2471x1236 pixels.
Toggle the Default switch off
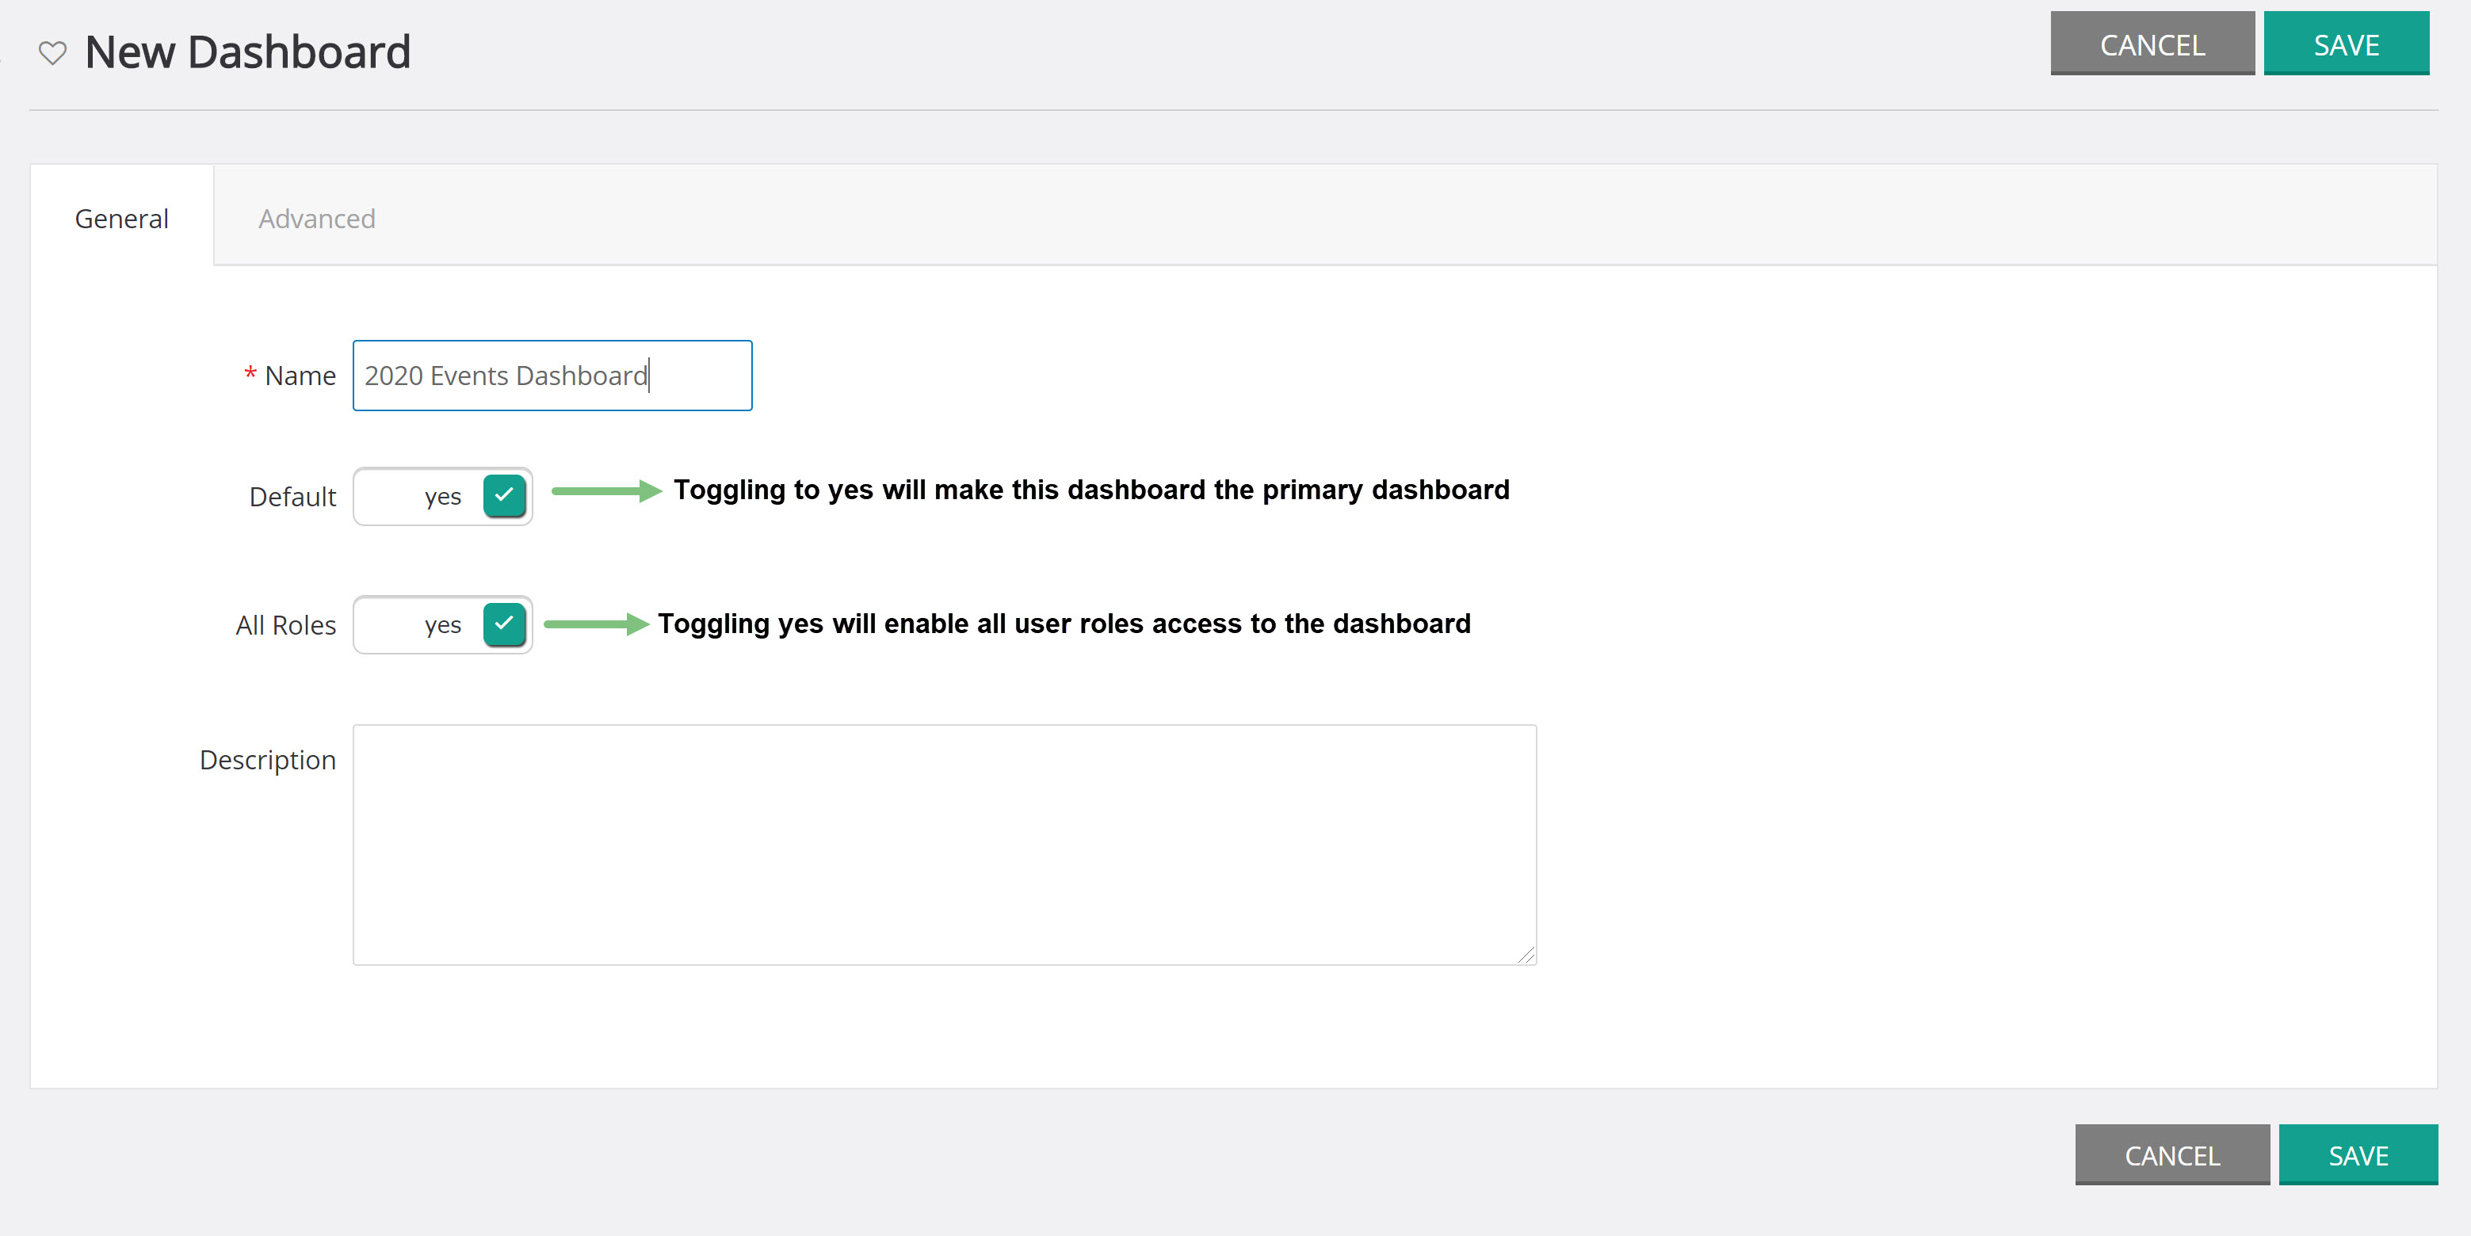pos(442,496)
